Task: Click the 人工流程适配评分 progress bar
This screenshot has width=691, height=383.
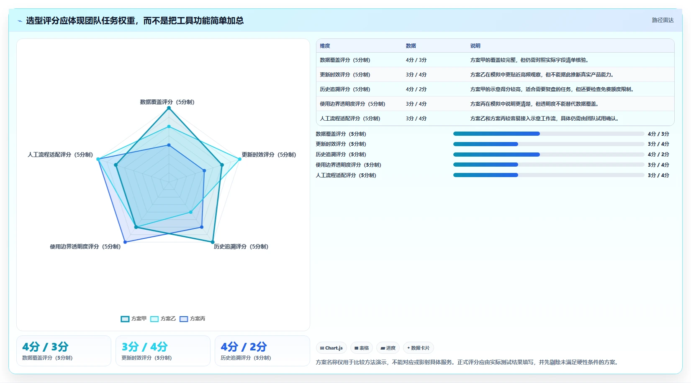Action: click(x=549, y=175)
